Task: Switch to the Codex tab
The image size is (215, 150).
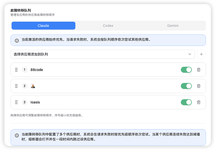Action: (x=108, y=25)
